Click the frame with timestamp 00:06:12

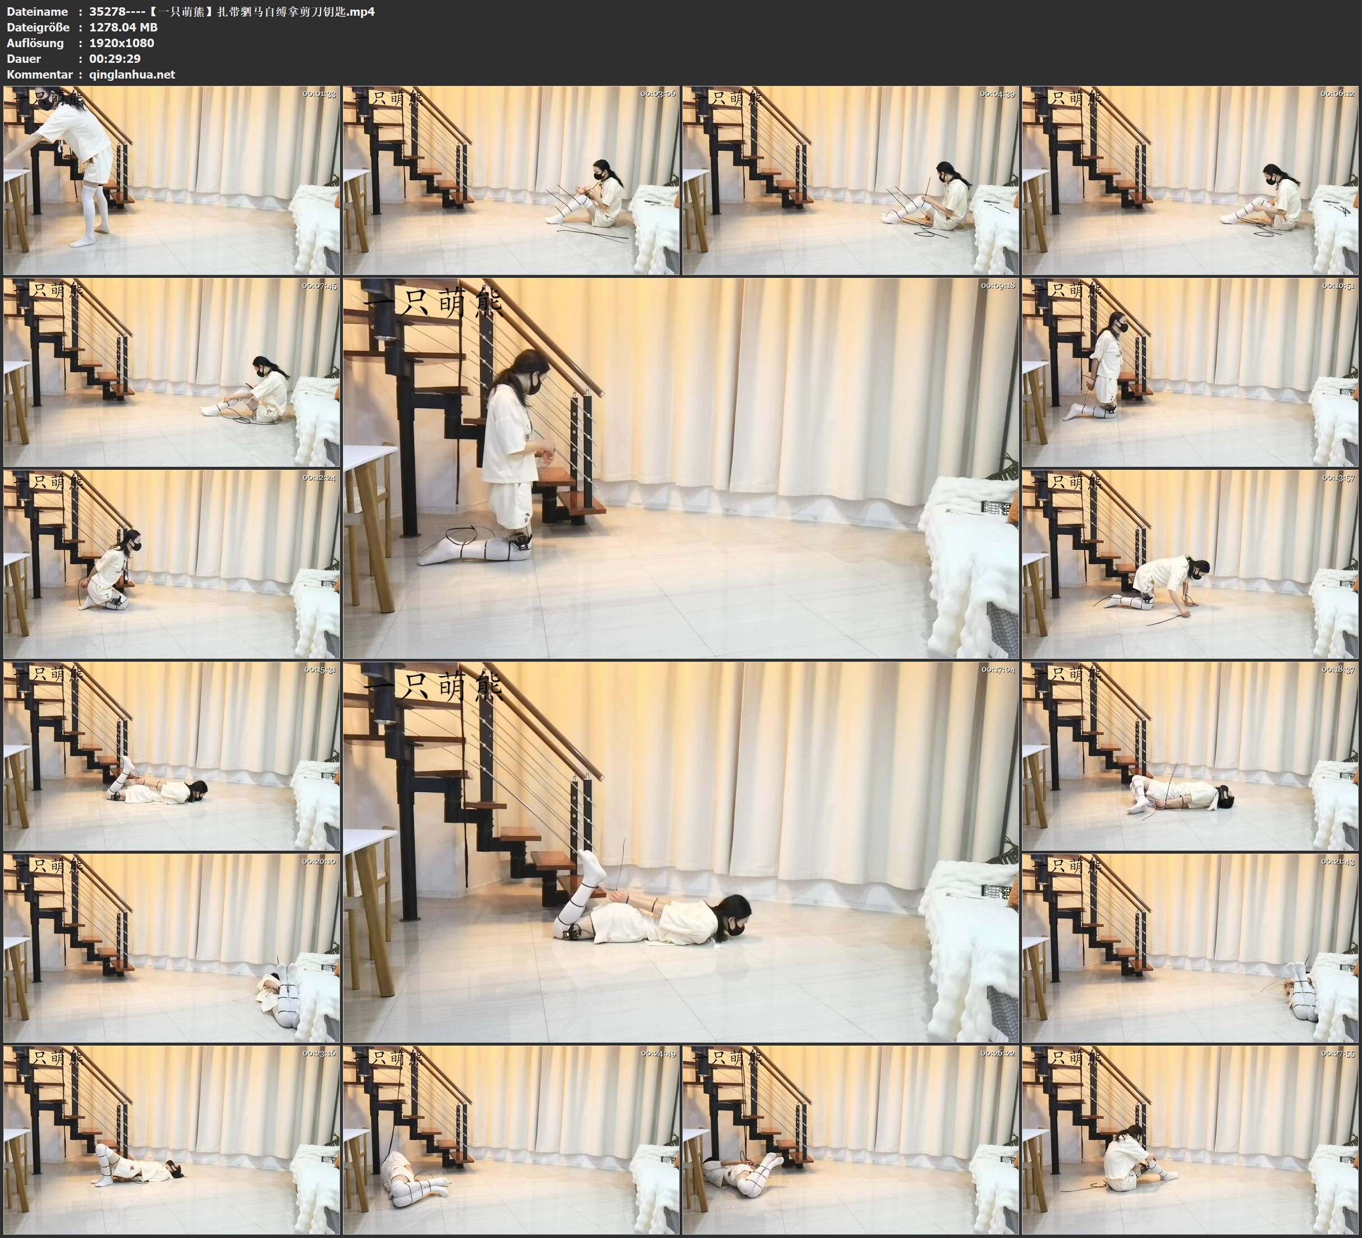point(1190,181)
